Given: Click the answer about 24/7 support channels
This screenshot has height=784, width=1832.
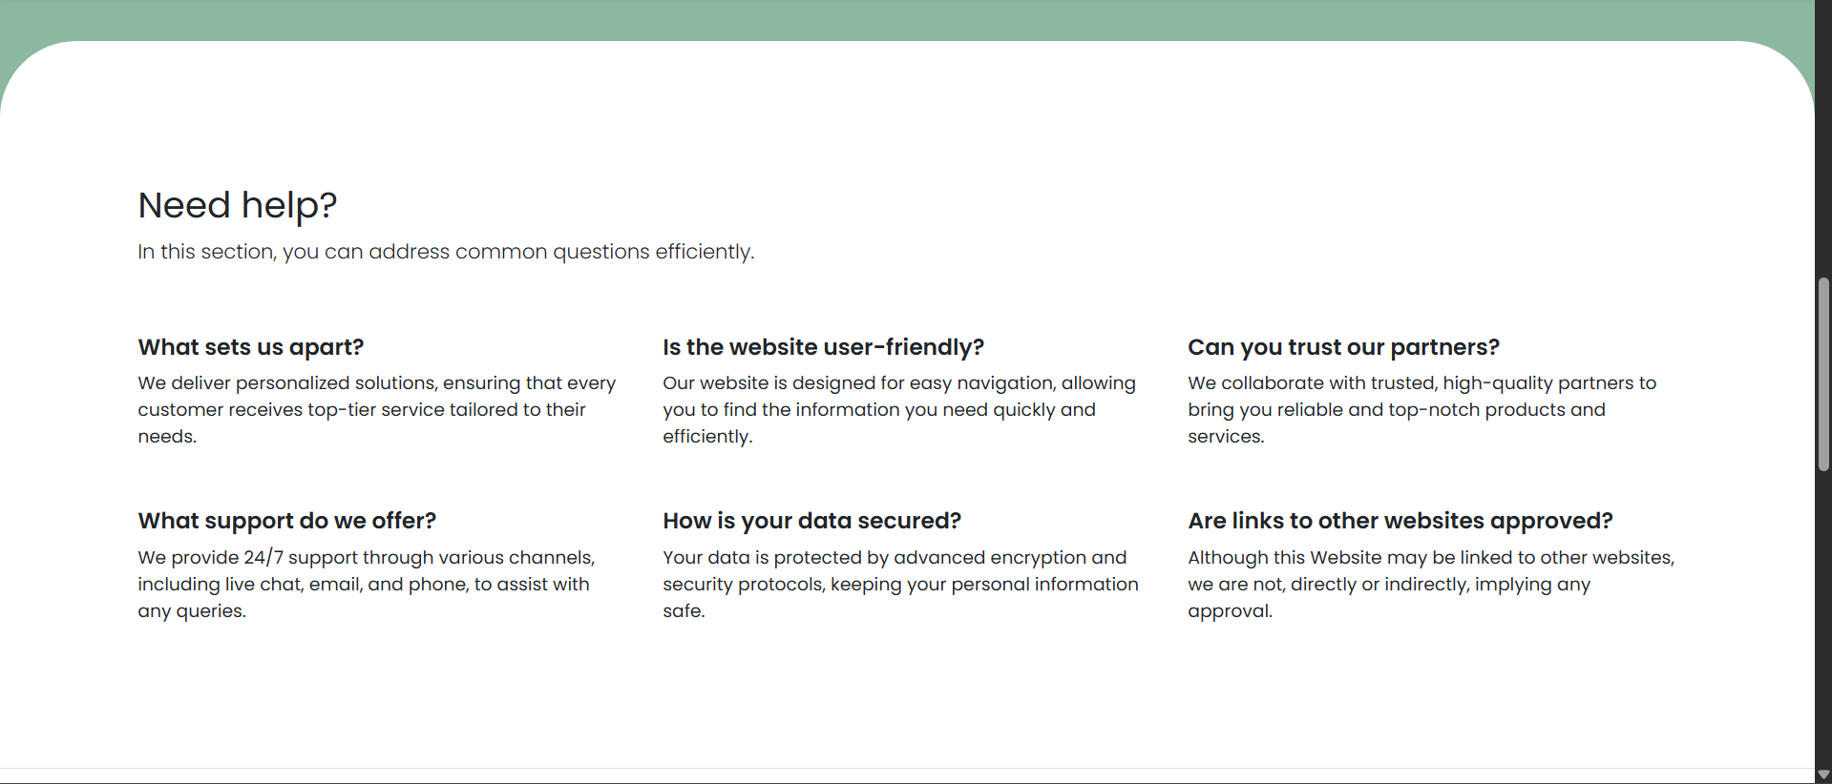Looking at the screenshot, I should coord(366,584).
